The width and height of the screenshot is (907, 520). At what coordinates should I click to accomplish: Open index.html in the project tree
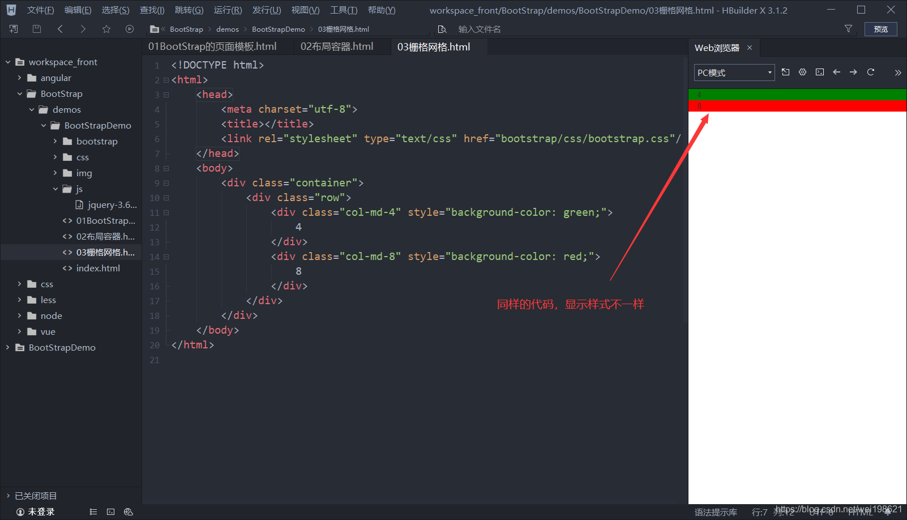tap(98, 268)
